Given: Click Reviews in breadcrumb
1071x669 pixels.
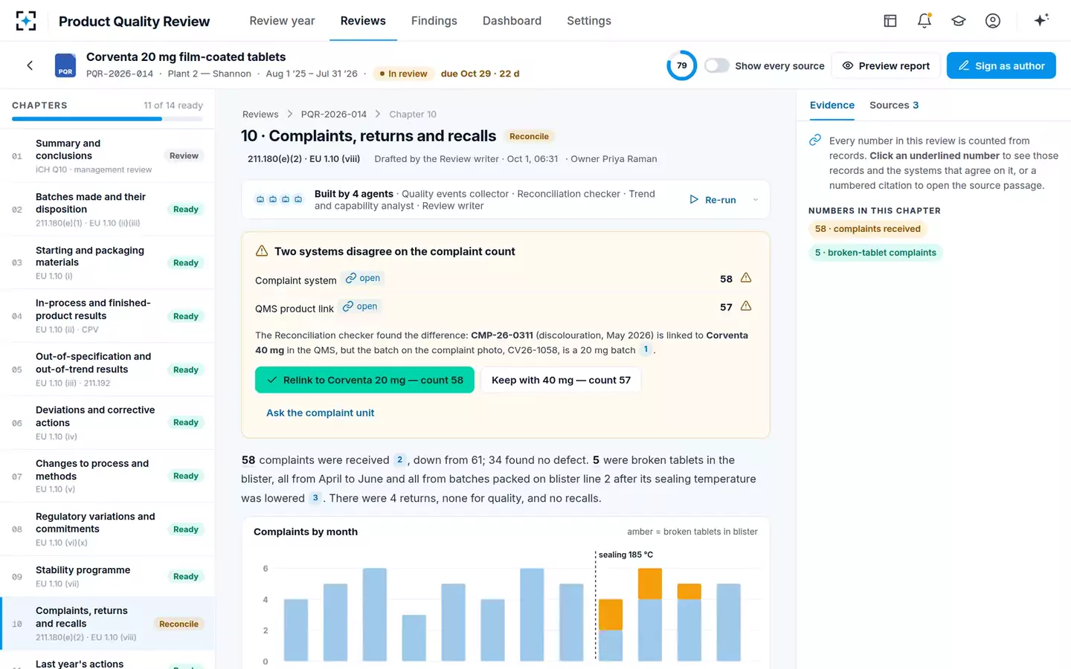Looking at the screenshot, I should (260, 114).
